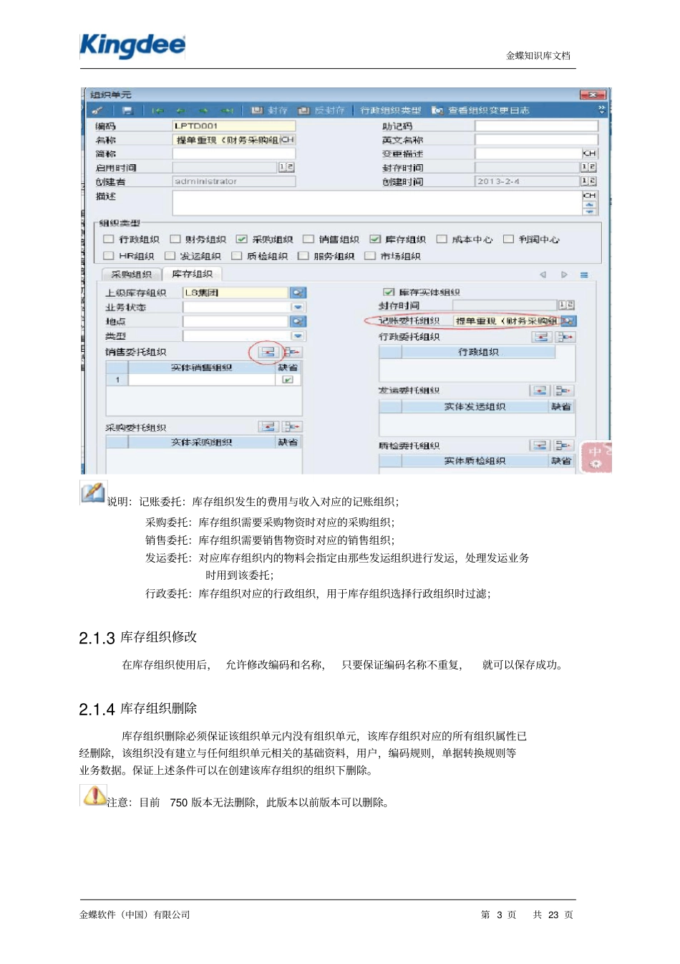680x964 pixels.
Task: Delete row under 质检委托组织
Action: [x=564, y=446]
